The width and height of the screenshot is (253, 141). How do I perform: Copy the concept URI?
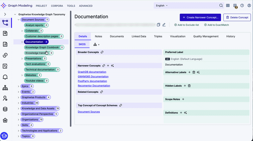pyautogui.click(x=158, y=25)
